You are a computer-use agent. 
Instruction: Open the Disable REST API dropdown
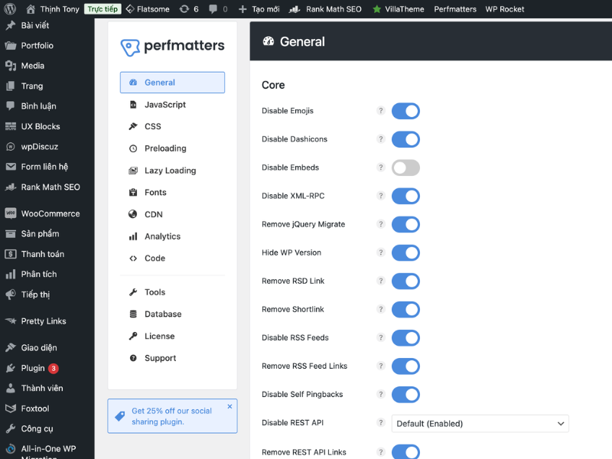pyautogui.click(x=480, y=424)
